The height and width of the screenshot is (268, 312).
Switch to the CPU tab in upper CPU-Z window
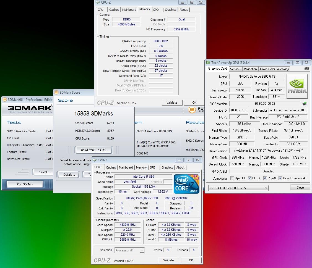100,10
